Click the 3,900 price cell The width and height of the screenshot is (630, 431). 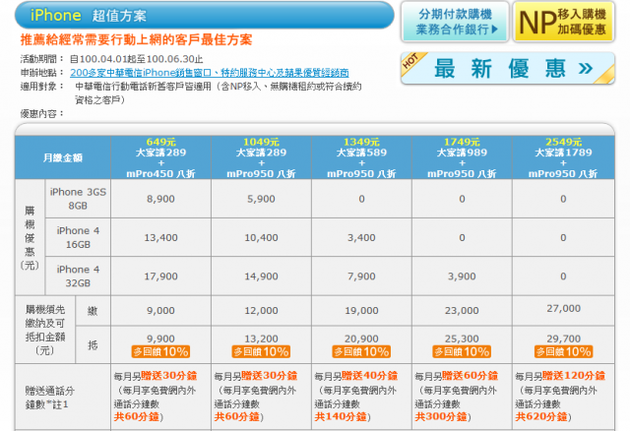tap(462, 276)
